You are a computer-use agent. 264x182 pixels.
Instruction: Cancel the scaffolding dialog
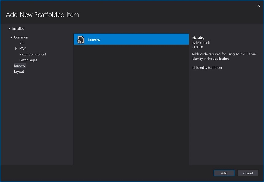248,173
